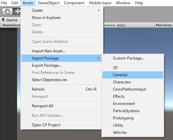The width and height of the screenshot is (173, 140).
Task: Select the Hand tool
Action: (8, 11)
